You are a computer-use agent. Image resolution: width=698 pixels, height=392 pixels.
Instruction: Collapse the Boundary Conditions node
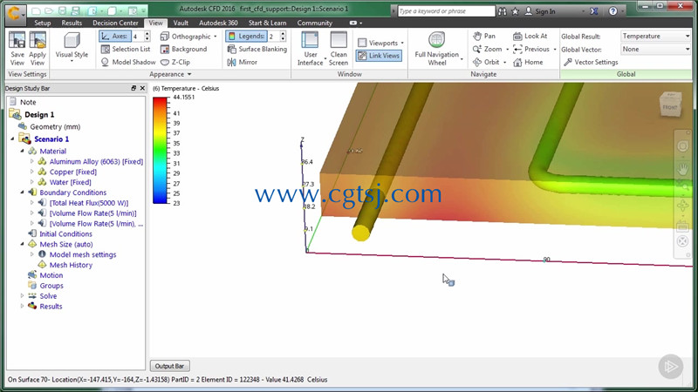pos(23,193)
